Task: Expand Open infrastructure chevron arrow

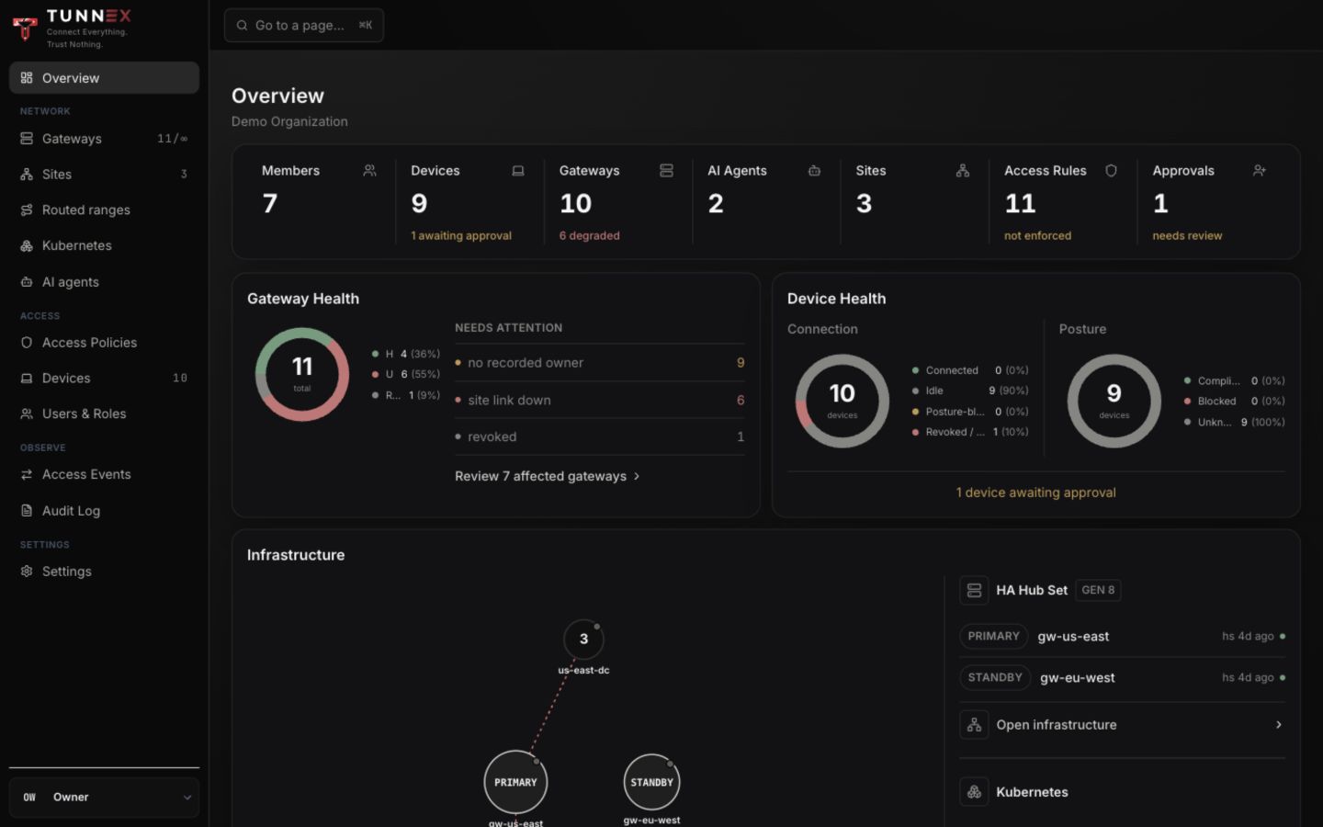Action: pyautogui.click(x=1278, y=725)
